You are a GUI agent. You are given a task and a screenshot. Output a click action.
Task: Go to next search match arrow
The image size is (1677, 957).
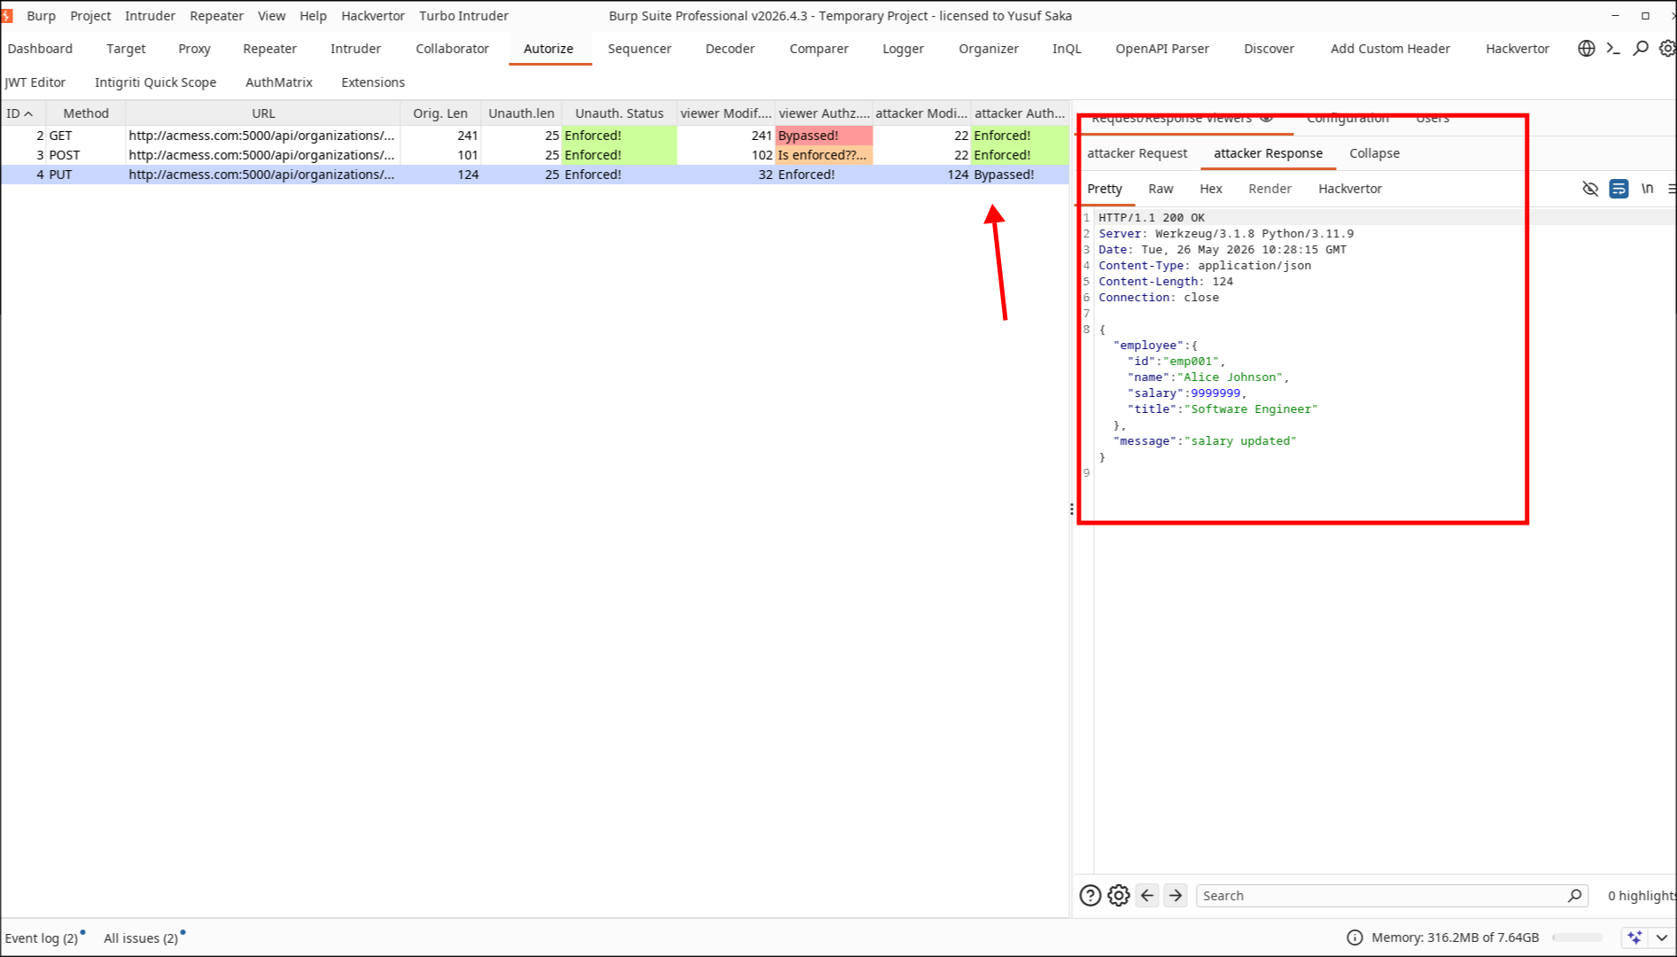(x=1176, y=896)
